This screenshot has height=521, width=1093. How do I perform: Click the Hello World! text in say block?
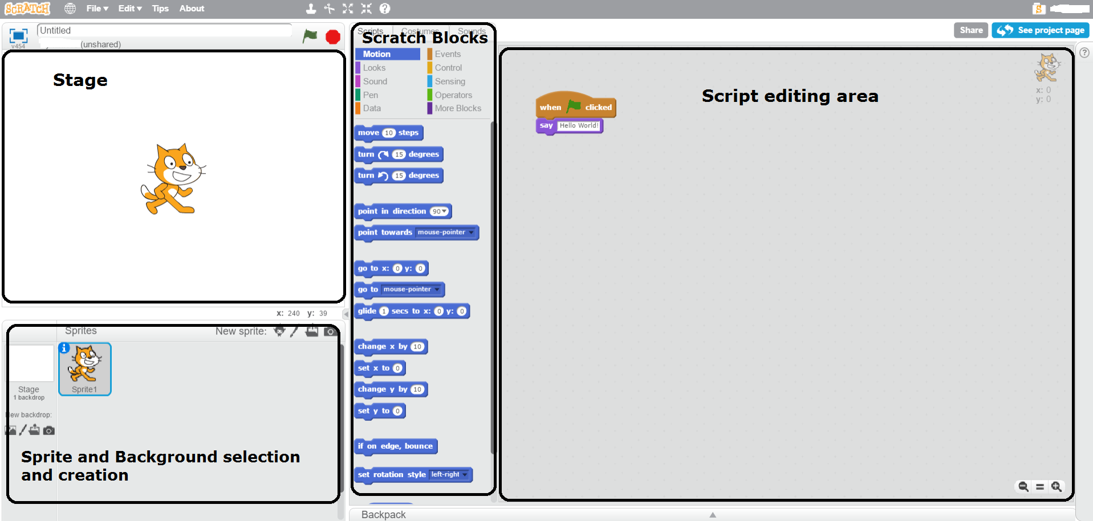coord(579,126)
